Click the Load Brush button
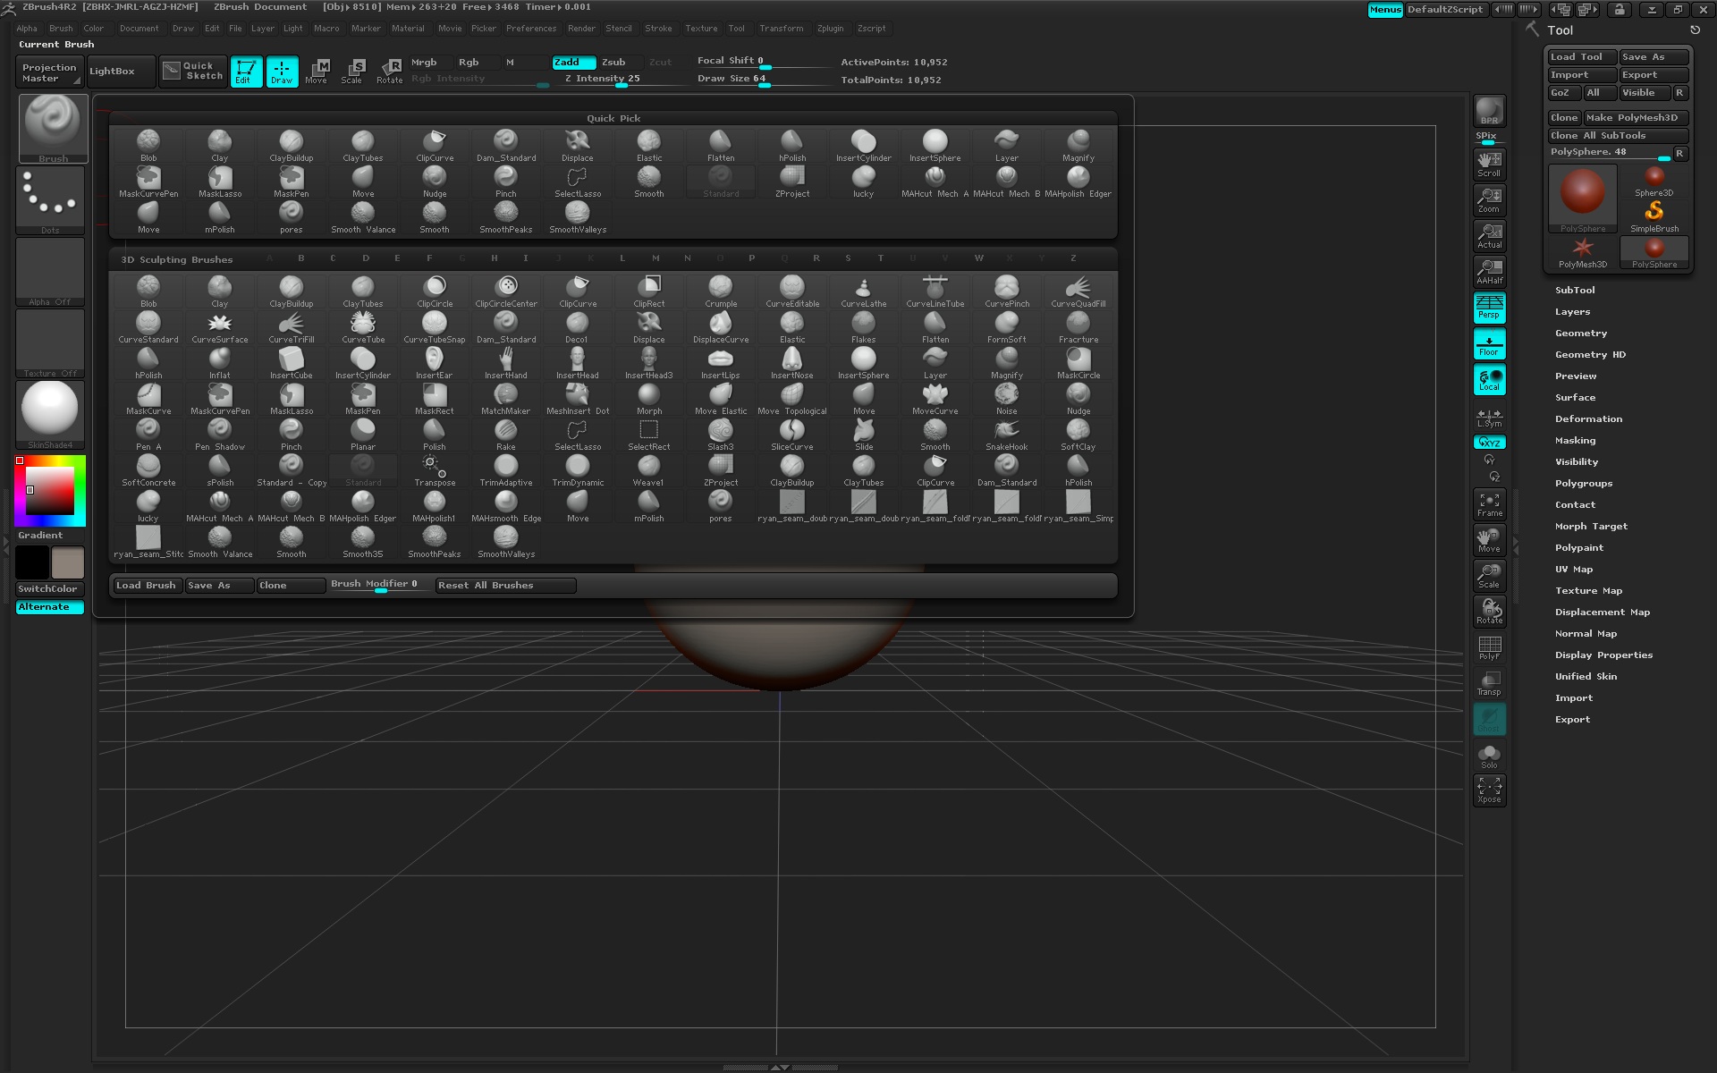This screenshot has height=1073, width=1717. pos(148,586)
